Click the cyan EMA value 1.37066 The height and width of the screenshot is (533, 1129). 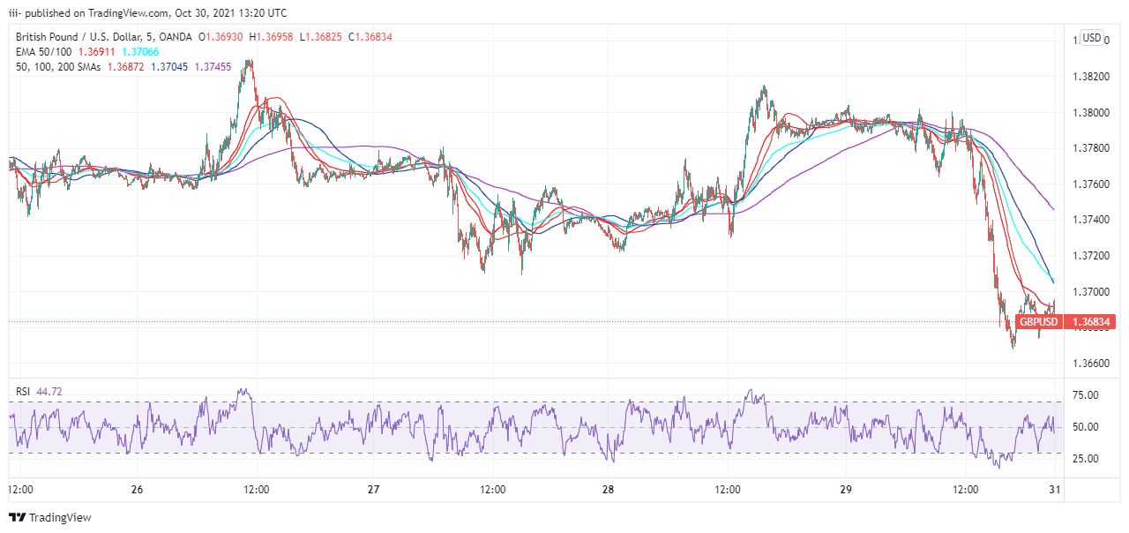pos(139,52)
